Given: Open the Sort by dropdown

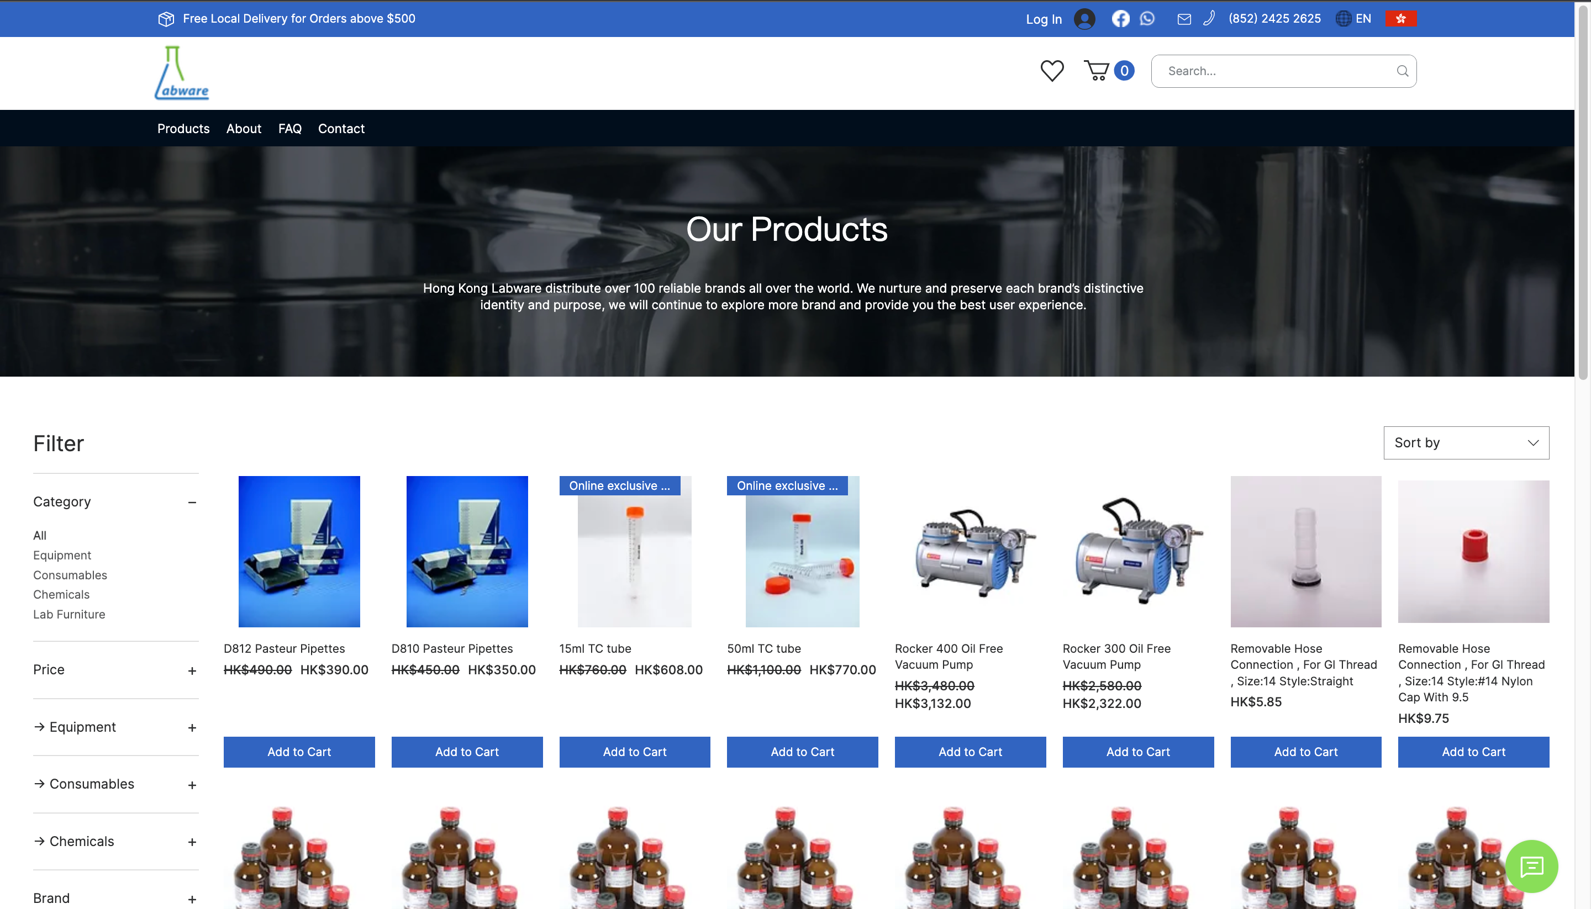Looking at the screenshot, I should coord(1466,443).
